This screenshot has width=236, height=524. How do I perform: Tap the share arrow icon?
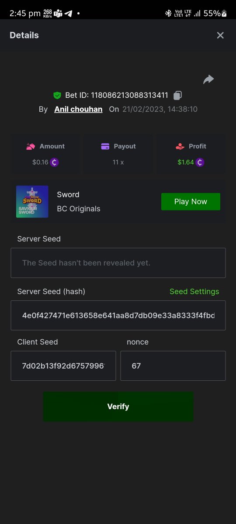(x=208, y=79)
